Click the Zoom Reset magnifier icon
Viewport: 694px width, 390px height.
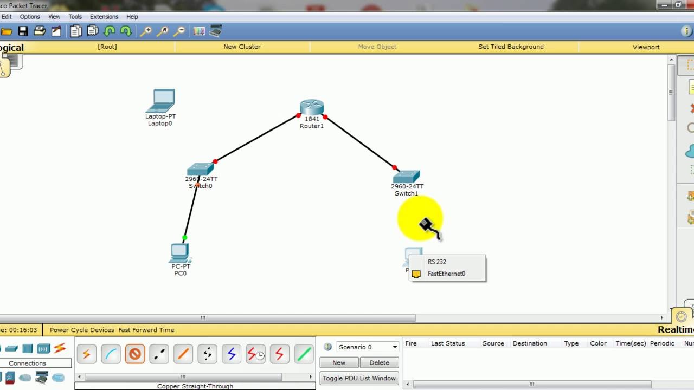tap(162, 31)
